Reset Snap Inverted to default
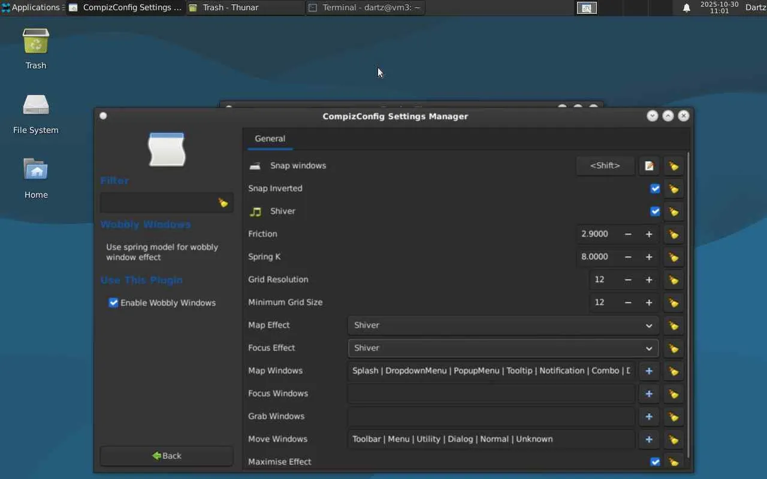The width and height of the screenshot is (767, 479). pos(674,189)
